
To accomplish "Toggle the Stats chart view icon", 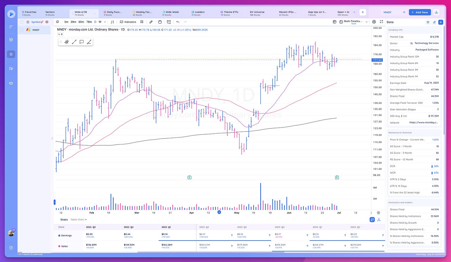I will coord(379,220).
